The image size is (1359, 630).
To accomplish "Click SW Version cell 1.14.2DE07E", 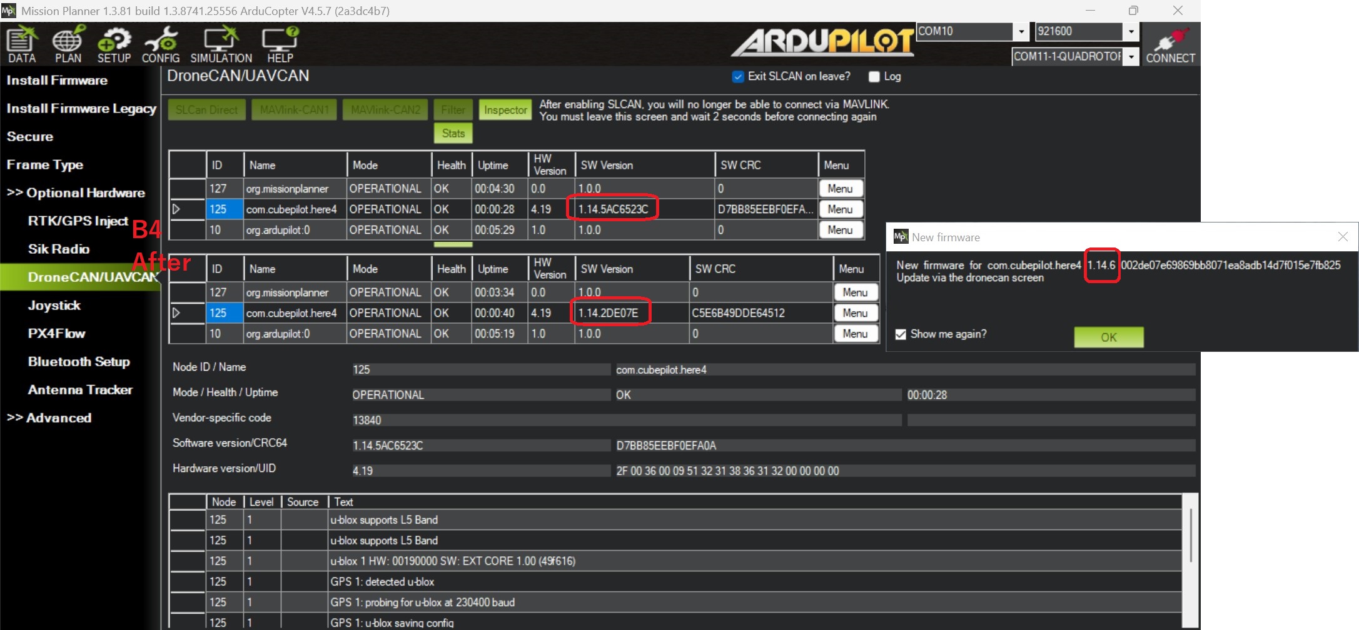I will (632, 313).
